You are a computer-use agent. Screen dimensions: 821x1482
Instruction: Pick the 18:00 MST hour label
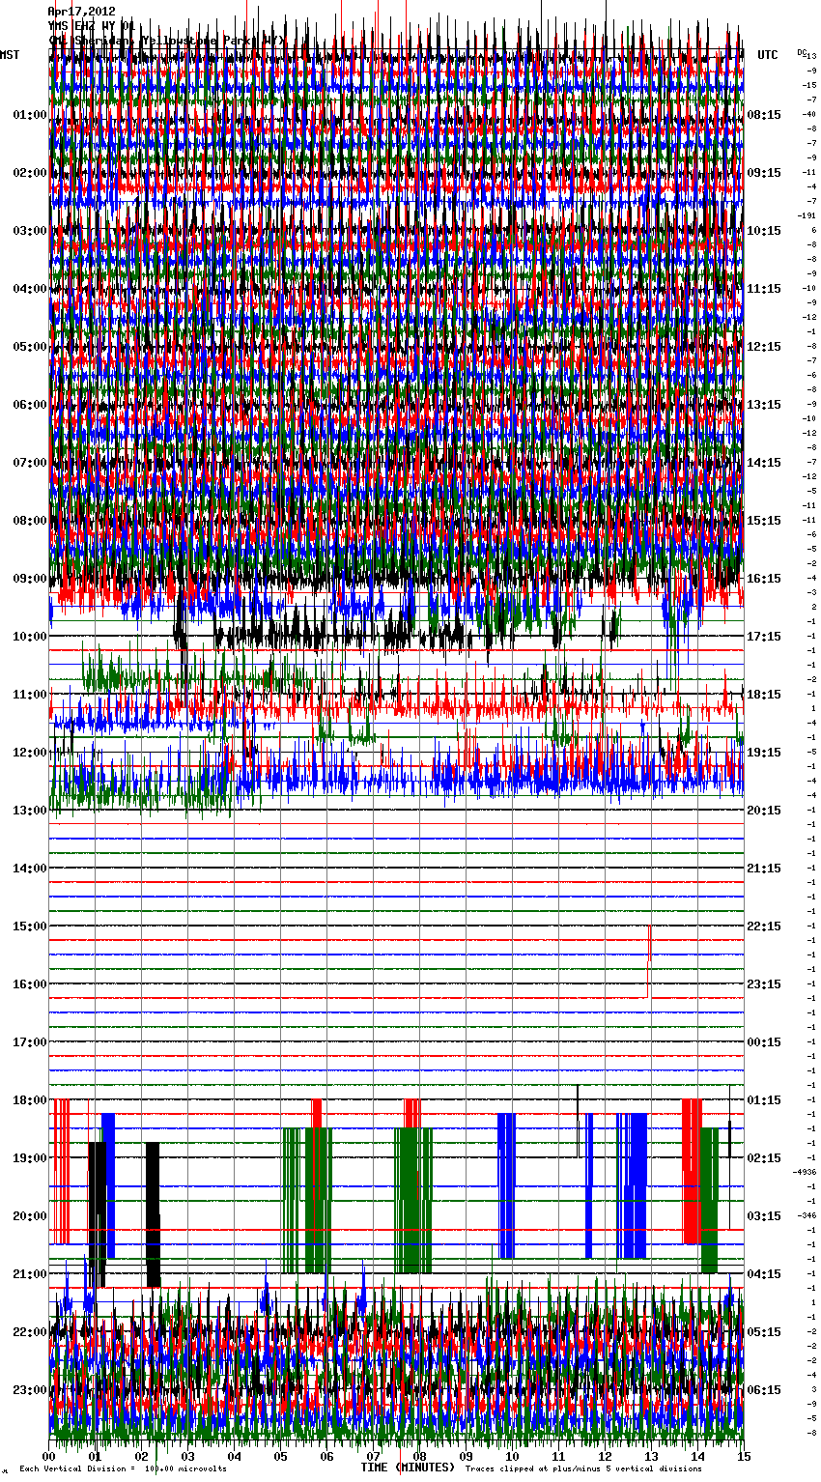pos(29,1100)
